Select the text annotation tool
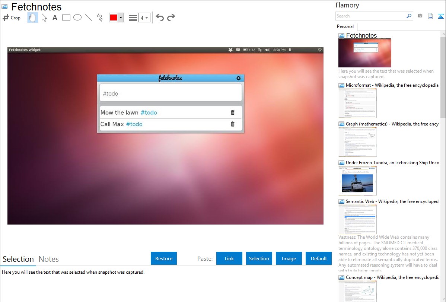446x302 pixels. tap(55, 18)
